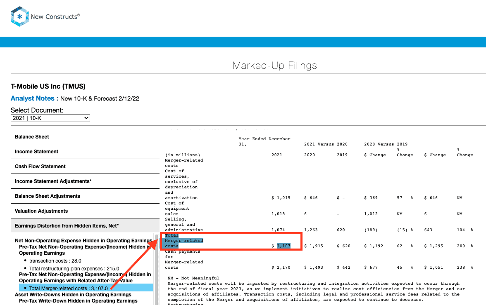This screenshot has width=486, height=305.
Task: Expand Balance Sheet Adjustments section
Action: pos(85,196)
